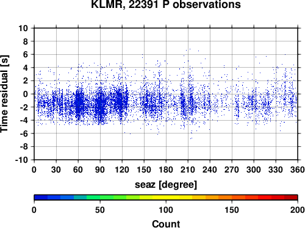Click the green colorbar segment near 50
The height and width of the screenshot is (228, 305).
(x=100, y=198)
